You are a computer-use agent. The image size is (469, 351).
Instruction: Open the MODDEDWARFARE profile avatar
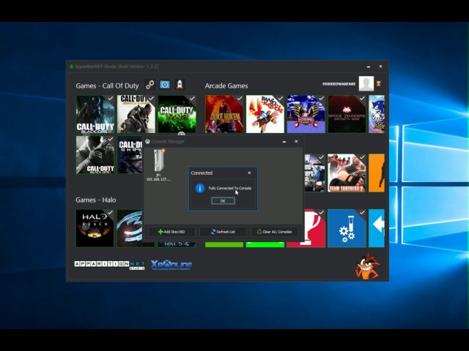[x=366, y=83]
